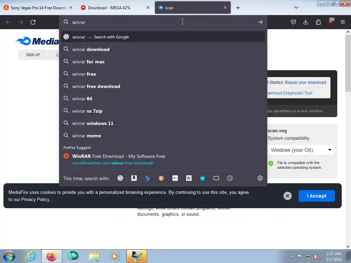Image resolution: width=351 pixels, height=263 pixels.
Task: Open a new tab with plus button
Action: [238, 8]
